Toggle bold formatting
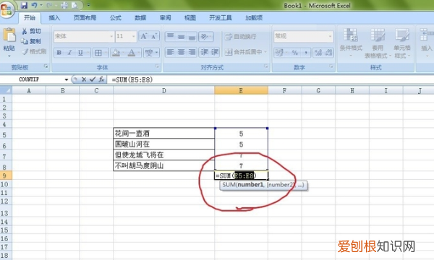This screenshot has width=434, height=260. pos(59,53)
